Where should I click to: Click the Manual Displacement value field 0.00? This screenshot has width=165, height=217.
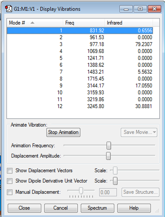coord(108,192)
